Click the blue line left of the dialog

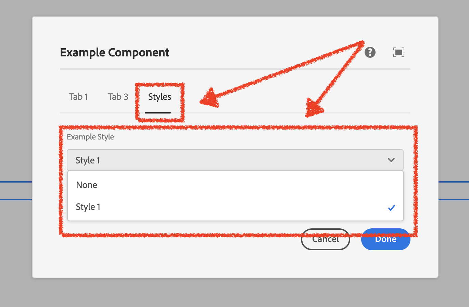click(x=16, y=182)
